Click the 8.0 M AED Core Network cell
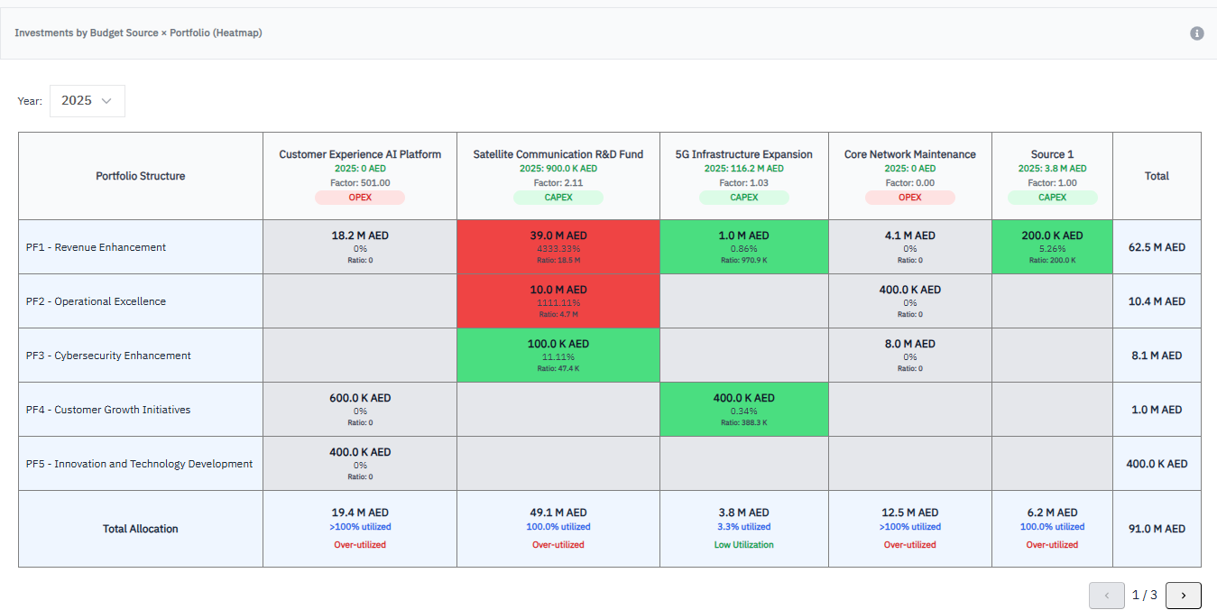Image resolution: width=1217 pixels, height=610 pixels. point(909,355)
